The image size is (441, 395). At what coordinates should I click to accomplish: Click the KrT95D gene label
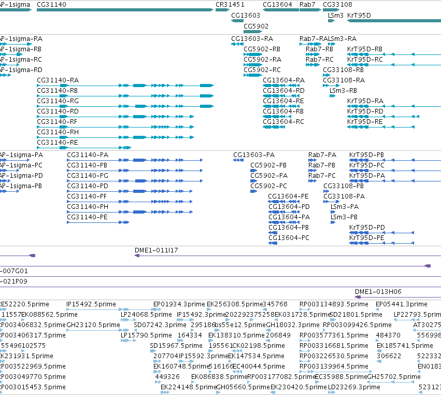(359, 15)
